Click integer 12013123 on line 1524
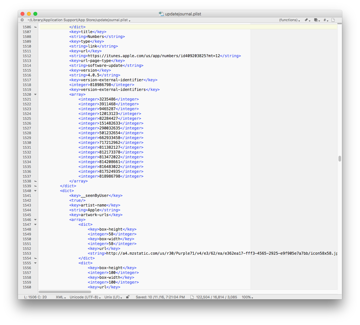The image size is (360, 325). [109, 114]
